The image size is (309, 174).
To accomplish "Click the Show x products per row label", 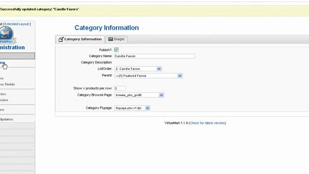I will tap(93, 88).
